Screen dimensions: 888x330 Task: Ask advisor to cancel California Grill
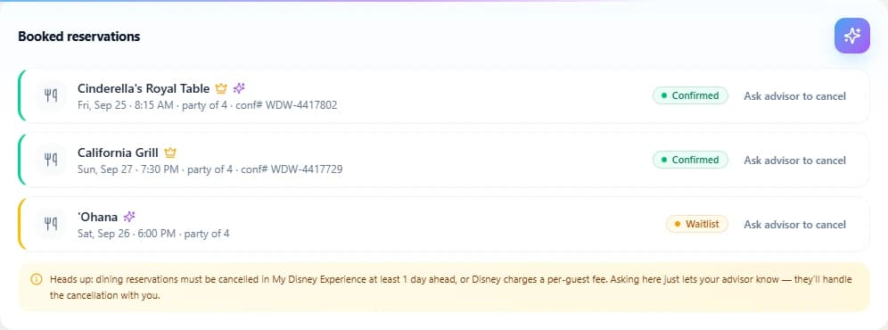point(794,160)
